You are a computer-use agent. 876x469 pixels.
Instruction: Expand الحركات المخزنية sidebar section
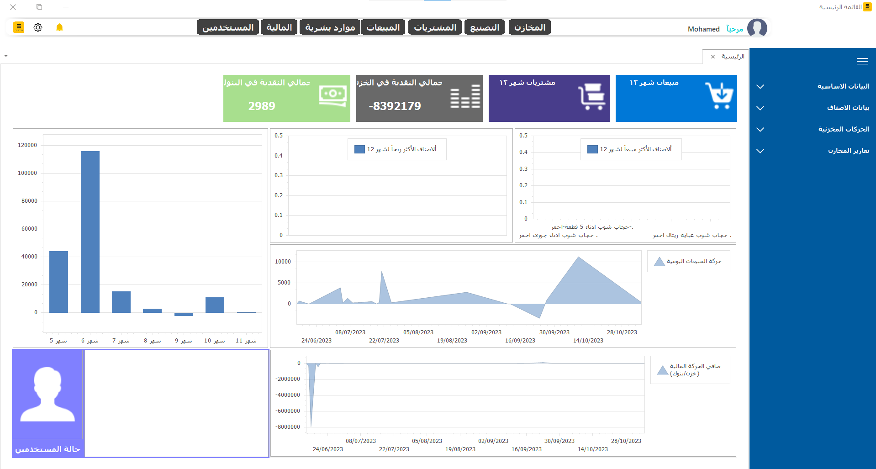pyautogui.click(x=813, y=129)
